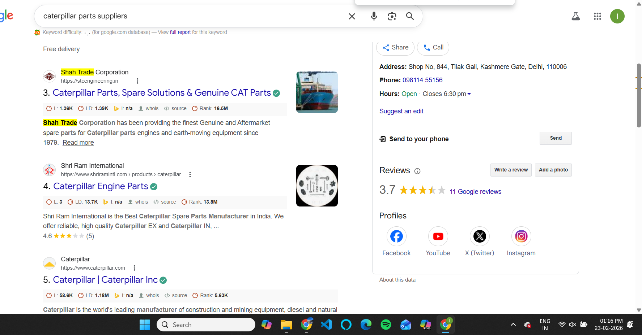Image resolution: width=642 pixels, height=335 pixels.
Task: Expand the system tray hidden icons
Action: pos(513,325)
